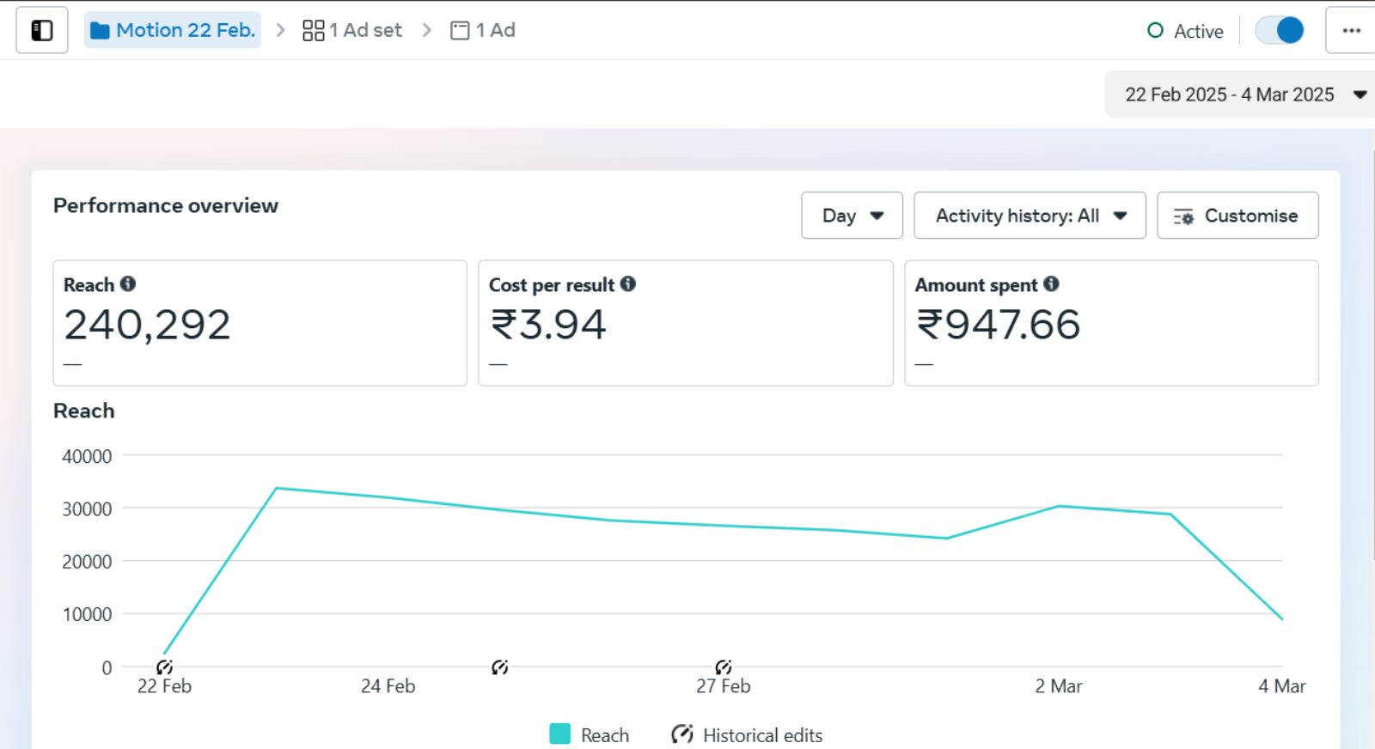Screen dimensions: 1375x749
Task: Click the Customise button
Action: tap(1237, 216)
